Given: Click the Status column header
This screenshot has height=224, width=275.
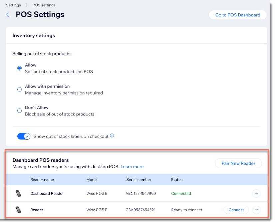Looking at the screenshot, I should [177, 180].
